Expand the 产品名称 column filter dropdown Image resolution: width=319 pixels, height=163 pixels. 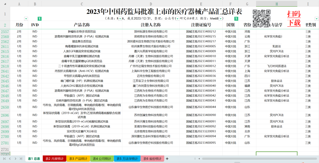tap(120, 19)
